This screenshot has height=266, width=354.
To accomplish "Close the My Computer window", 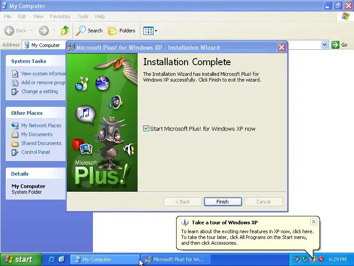I will coord(348,6).
